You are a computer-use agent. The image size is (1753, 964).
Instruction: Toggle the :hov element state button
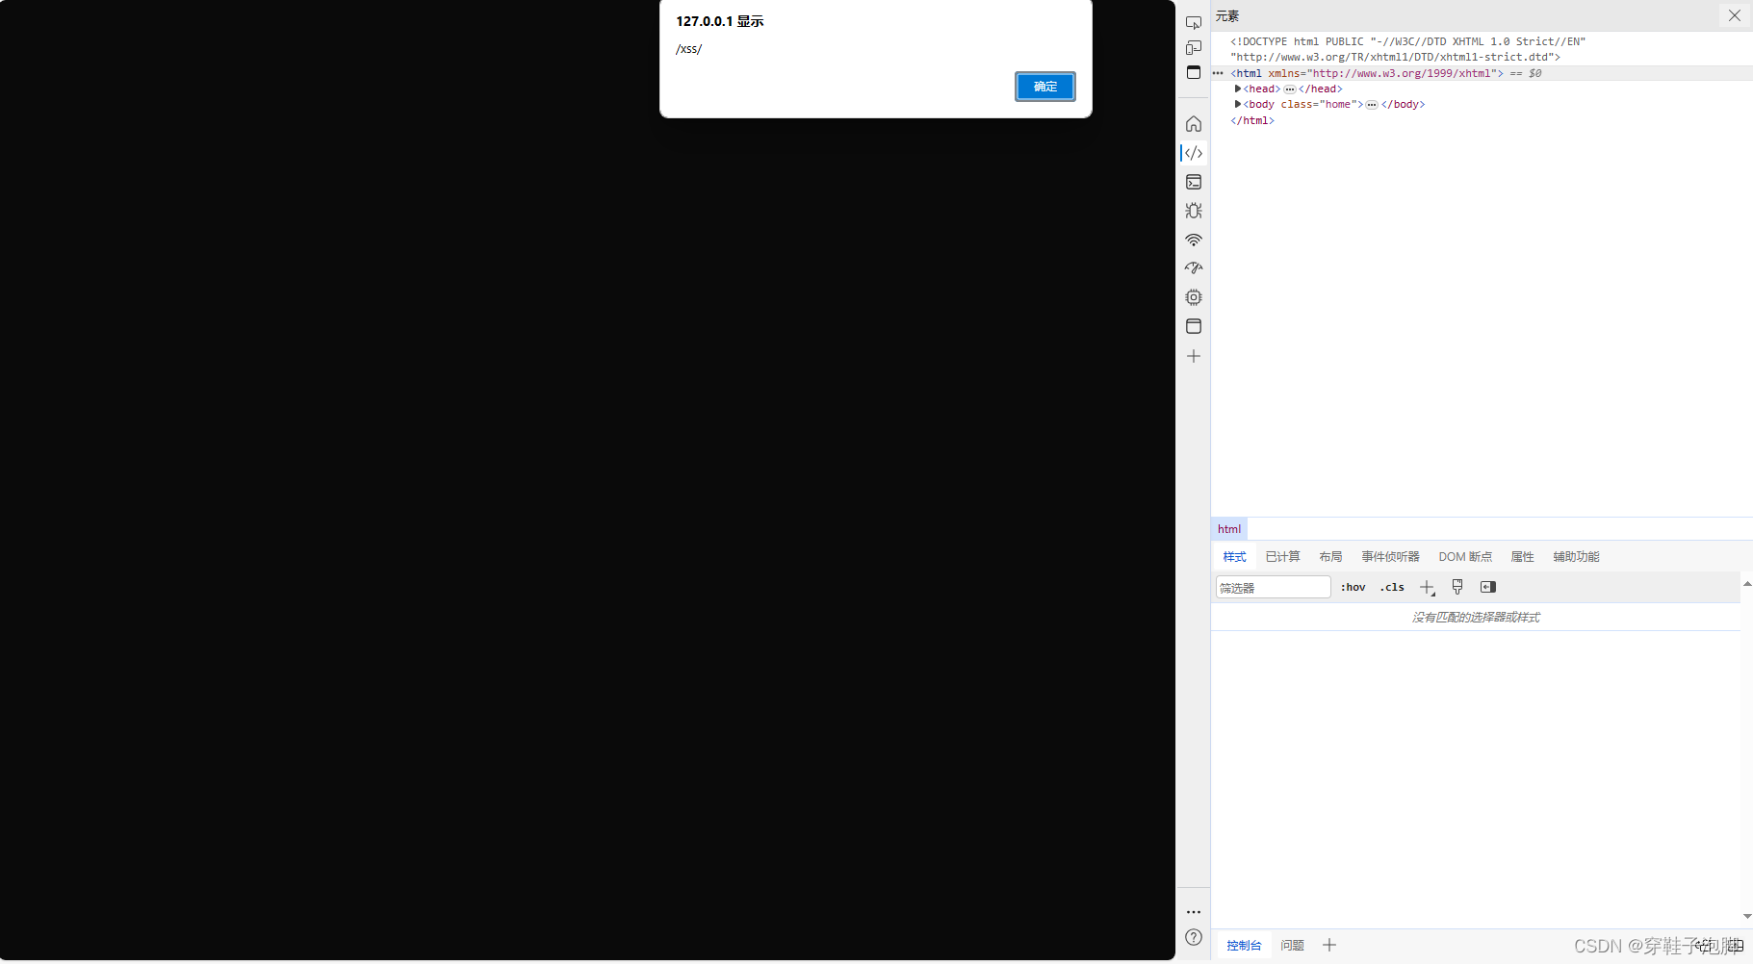[1353, 587]
